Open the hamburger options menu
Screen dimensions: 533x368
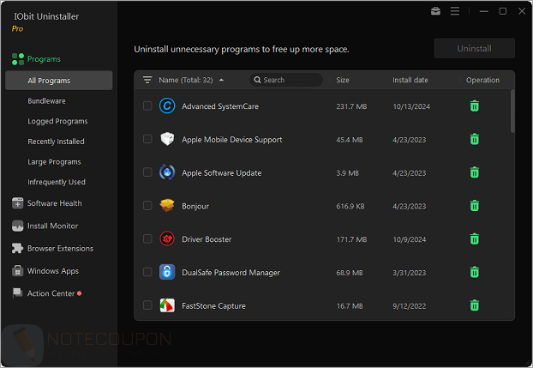click(x=455, y=11)
